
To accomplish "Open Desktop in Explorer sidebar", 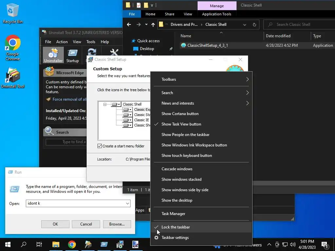I will [x=147, y=49].
